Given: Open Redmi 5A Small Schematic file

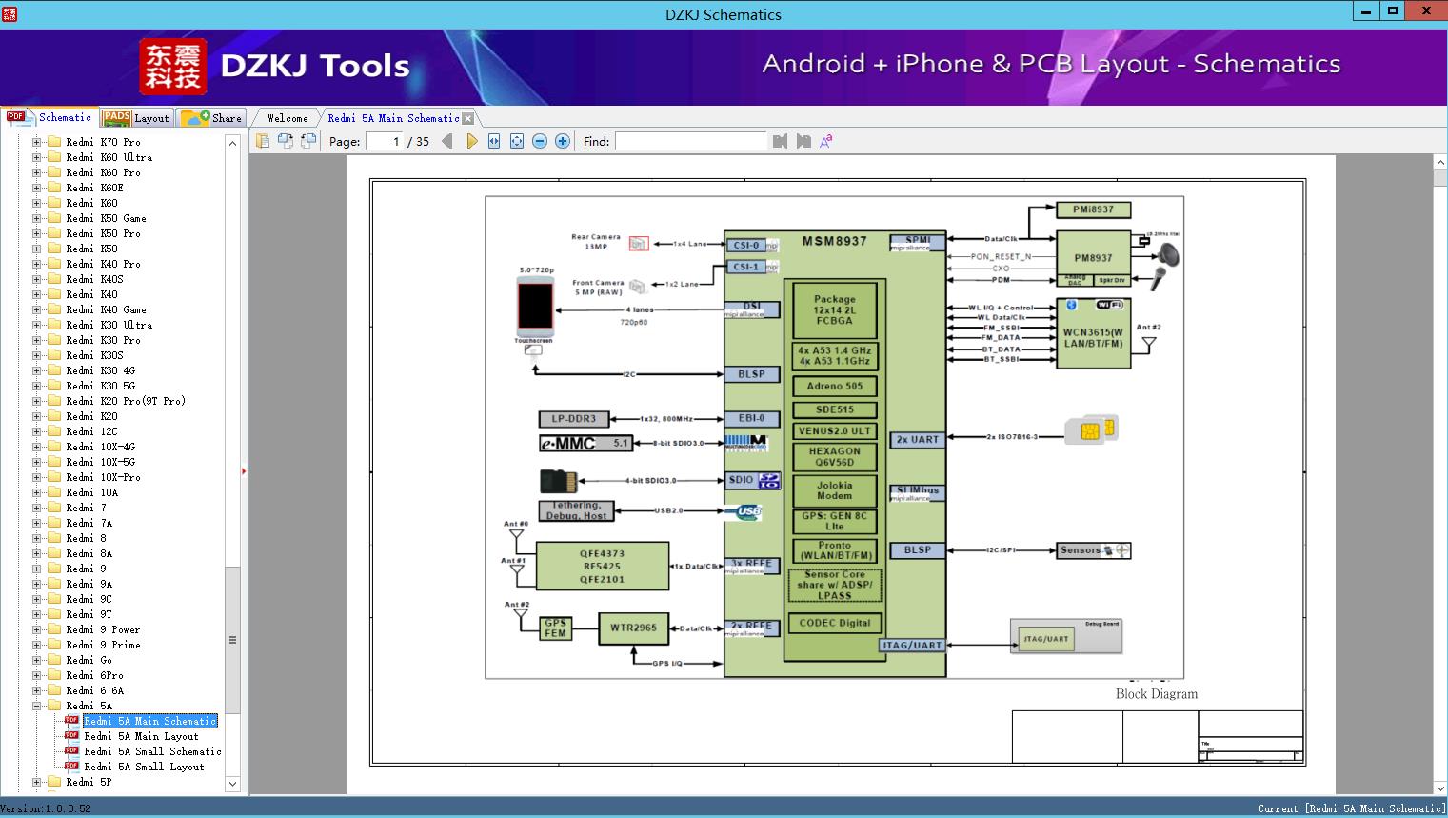Looking at the screenshot, I should coord(152,751).
